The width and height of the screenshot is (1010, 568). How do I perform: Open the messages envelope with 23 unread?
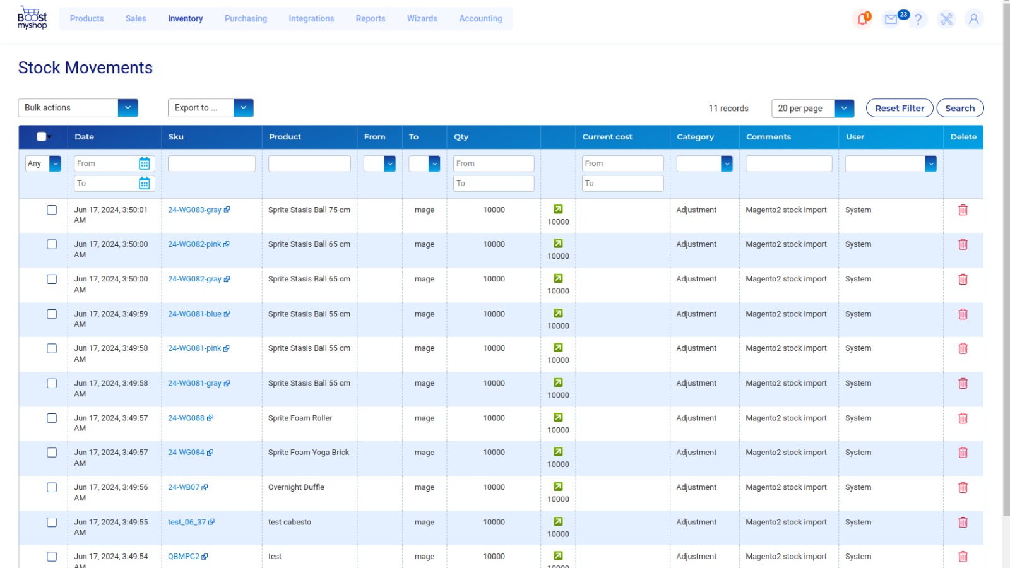pyautogui.click(x=891, y=19)
